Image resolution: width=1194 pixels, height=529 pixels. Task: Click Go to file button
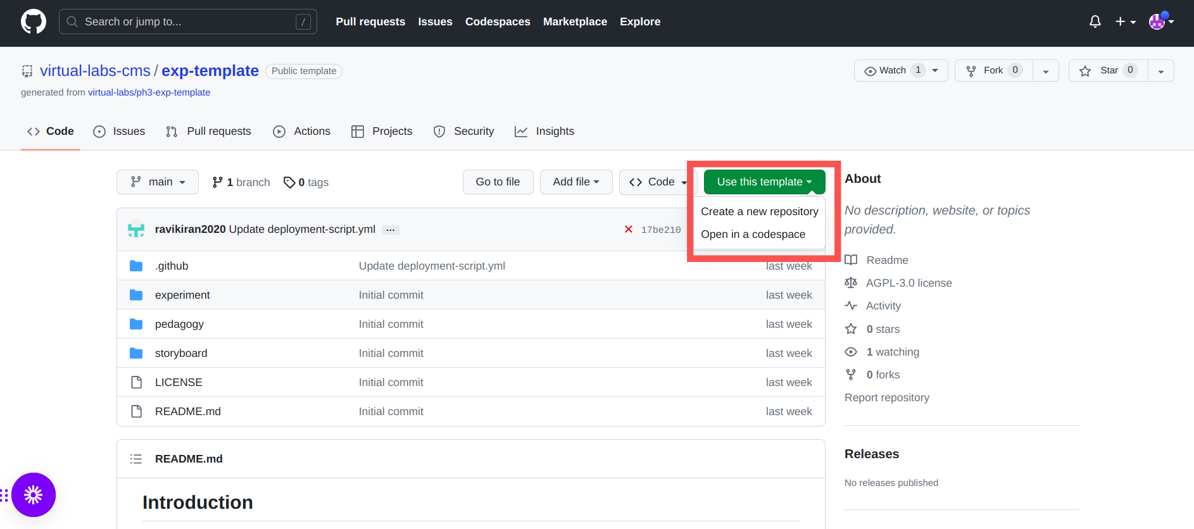point(498,182)
